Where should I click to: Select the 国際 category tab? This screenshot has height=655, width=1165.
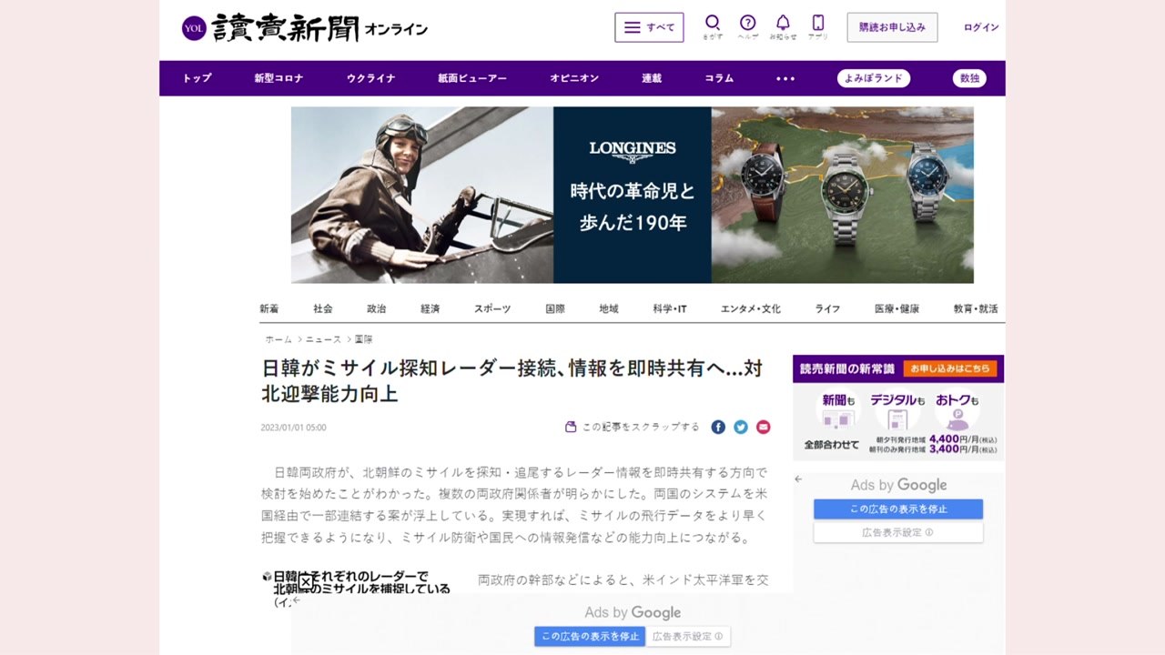click(x=555, y=309)
